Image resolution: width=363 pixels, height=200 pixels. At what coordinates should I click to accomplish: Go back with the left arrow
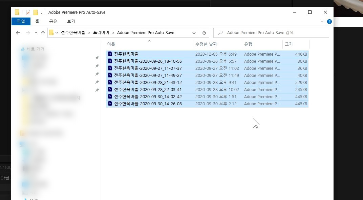pyautogui.click(x=18, y=33)
